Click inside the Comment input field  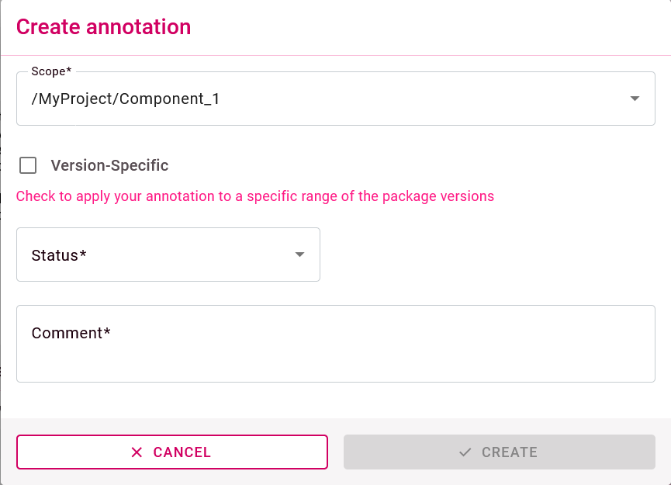point(335,343)
